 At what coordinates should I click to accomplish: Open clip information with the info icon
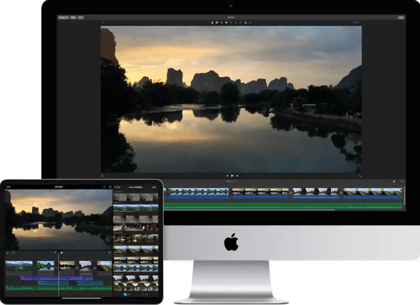click(250, 22)
